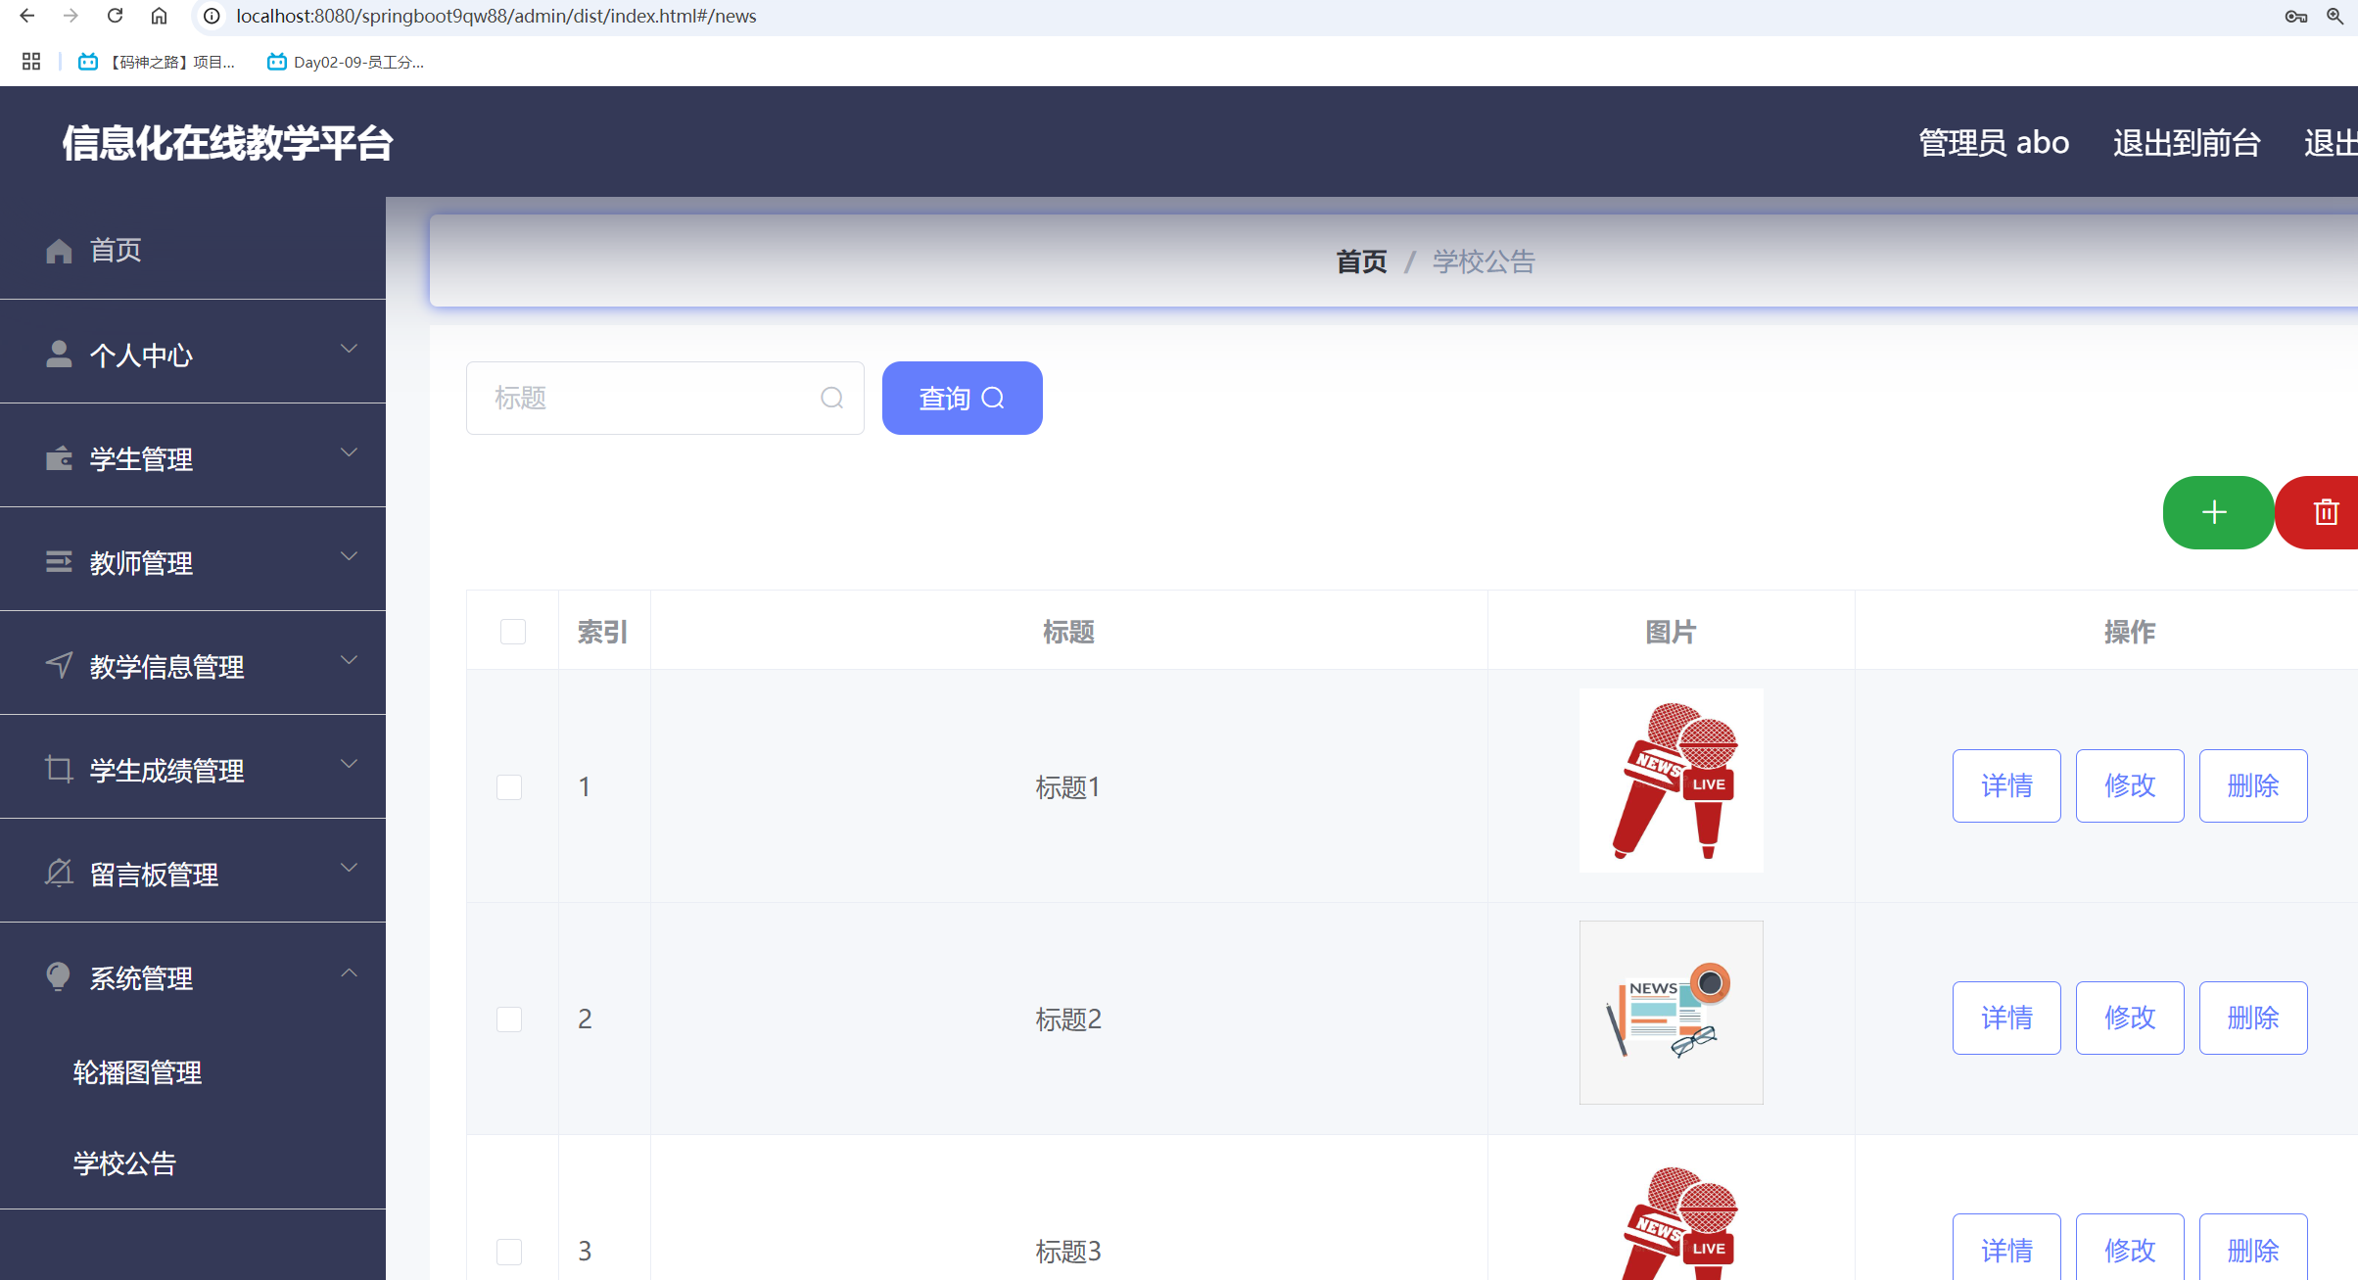The height and width of the screenshot is (1280, 2358).
Task: Click the briefcase icon for 学生管理
Action: [x=58, y=457]
